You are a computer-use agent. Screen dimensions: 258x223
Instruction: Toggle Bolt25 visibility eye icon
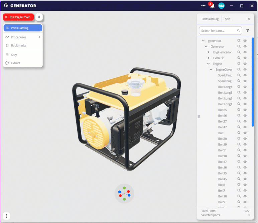tap(245, 110)
